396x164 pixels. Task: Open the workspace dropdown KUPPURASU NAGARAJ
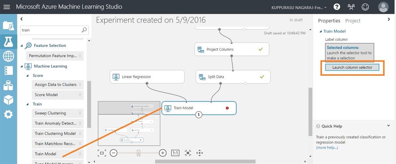tap(299, 8)
